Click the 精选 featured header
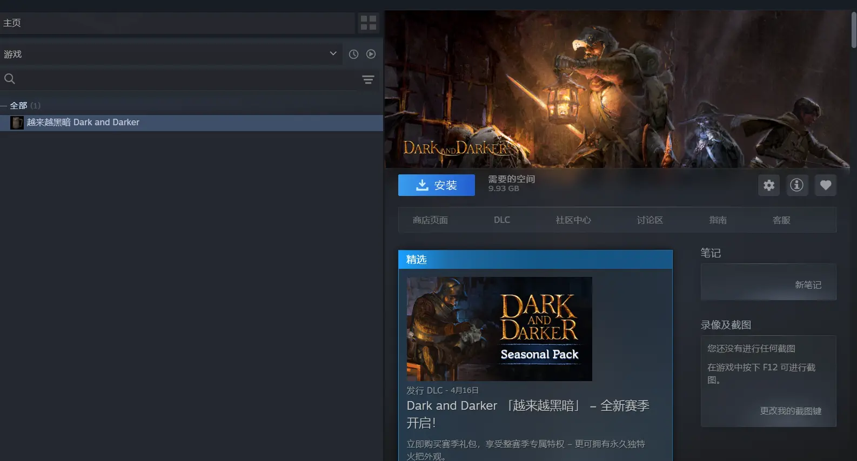 pyautogui.click(x=535, y=260)
